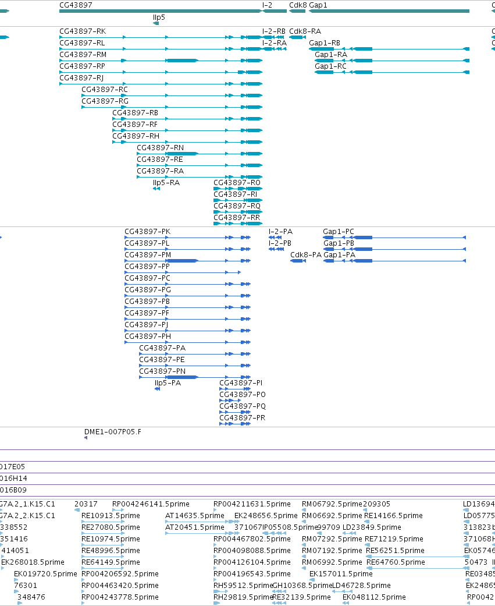The height and width of the screenshot is (606, 495).
Task: Select the Gap1-PC protein label
Action: coord(339,232)
